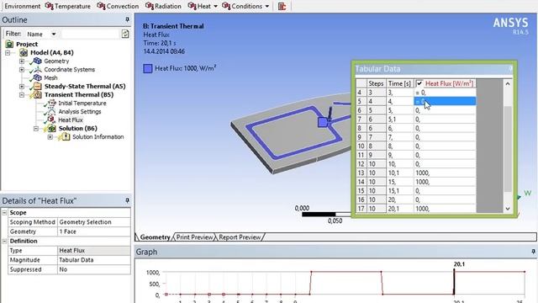Open the Conditions dropdown arrow
The width and height of the screenshot is (538, 303).
click(267, 6)
